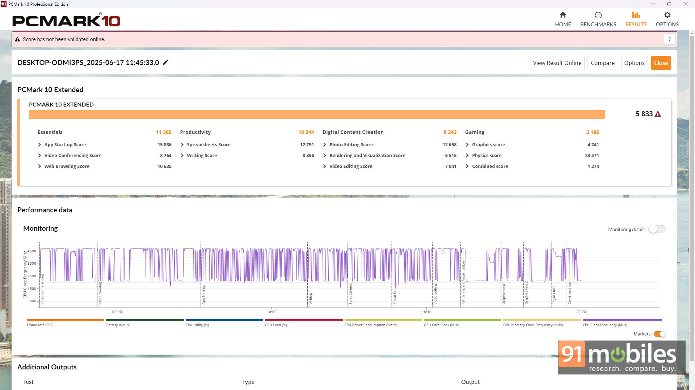695x390 pixels.
Task: Click the orange Close button
Action: coord(661,63)
